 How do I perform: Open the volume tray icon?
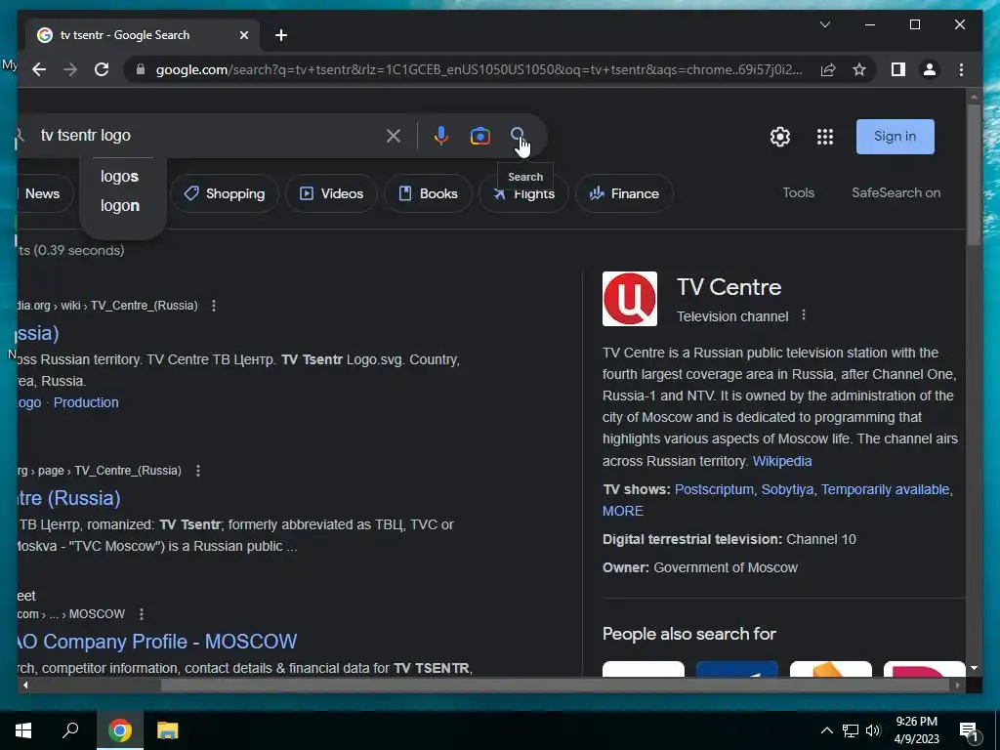pyautogui.click(x=873, y=730)
